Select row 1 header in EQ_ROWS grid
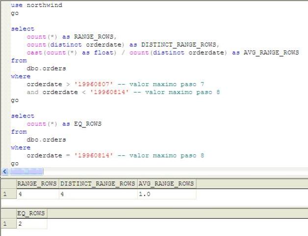 (x=9, y=224)
